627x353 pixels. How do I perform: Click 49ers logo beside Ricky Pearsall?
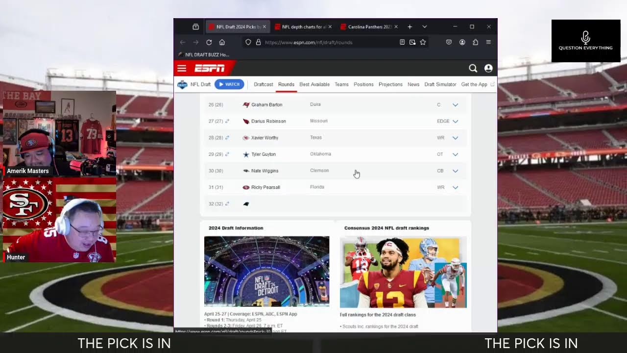pyautogui.click(x=246, y=187)
